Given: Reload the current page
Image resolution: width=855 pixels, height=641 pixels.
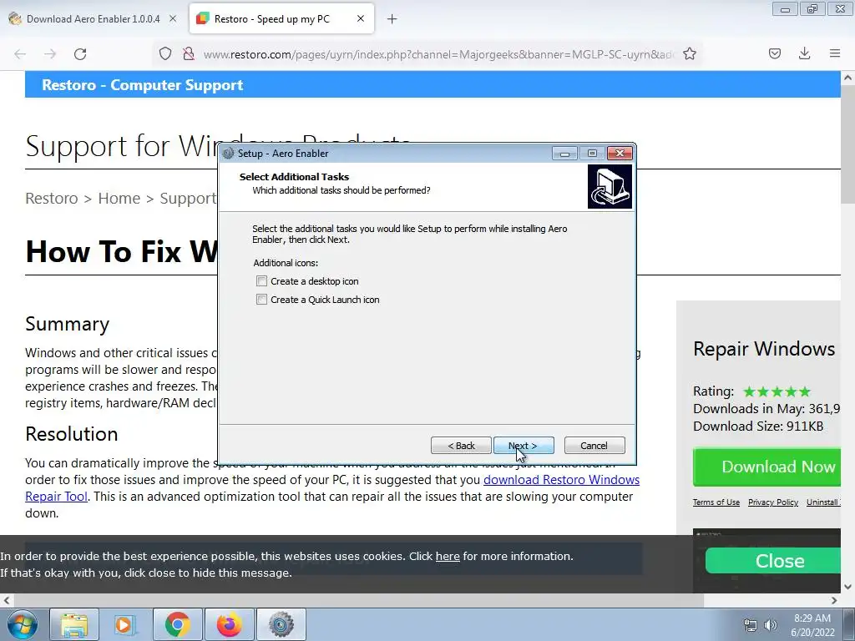Looking at the screenshot, I should coord(80,53).
